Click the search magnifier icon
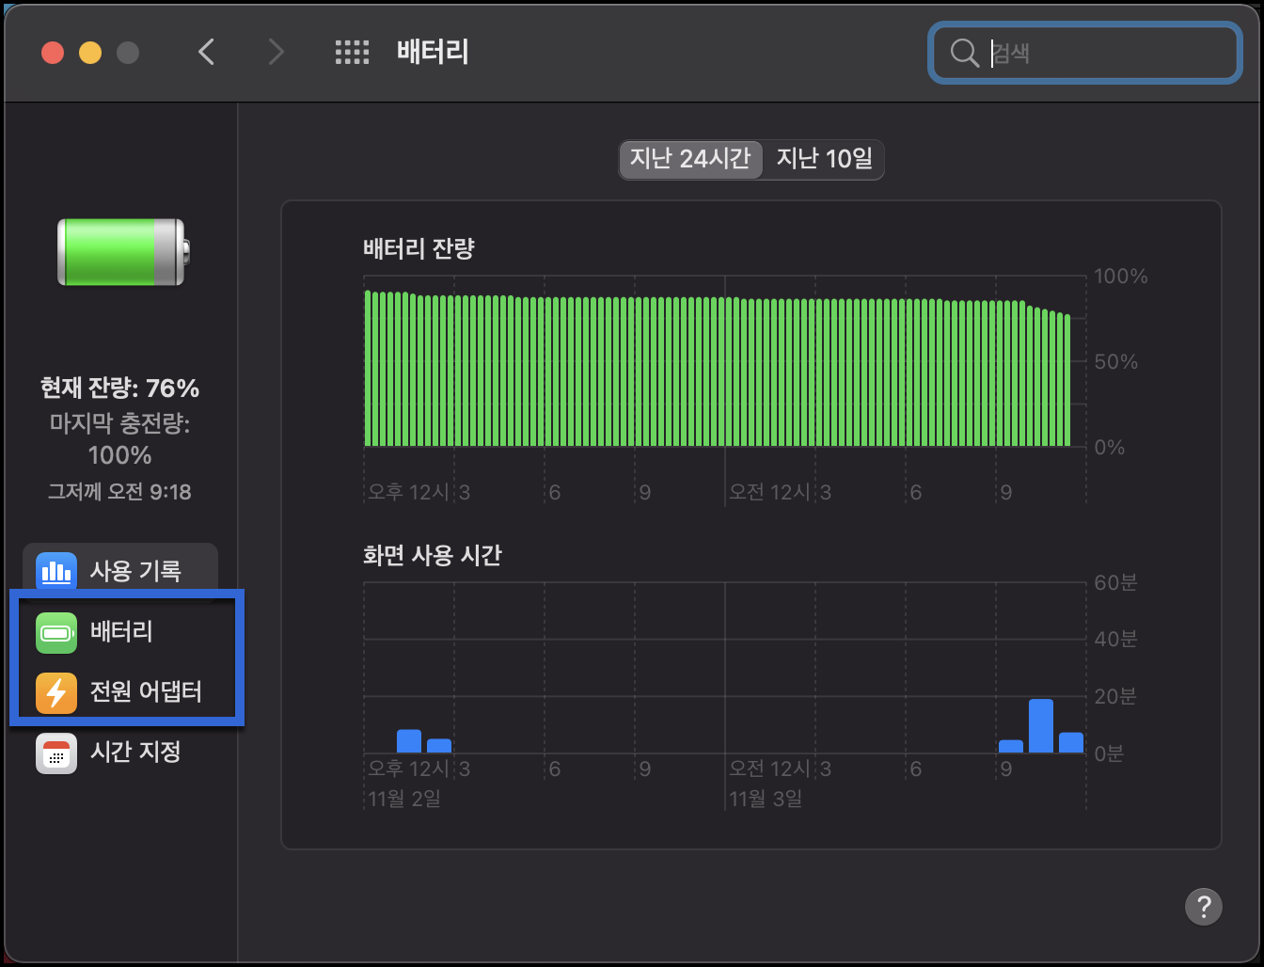 [964, 53]
